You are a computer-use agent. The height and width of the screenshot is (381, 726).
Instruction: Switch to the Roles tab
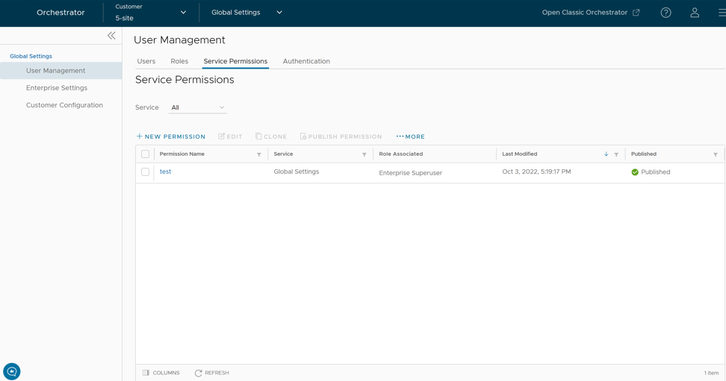tap(179, 61)
